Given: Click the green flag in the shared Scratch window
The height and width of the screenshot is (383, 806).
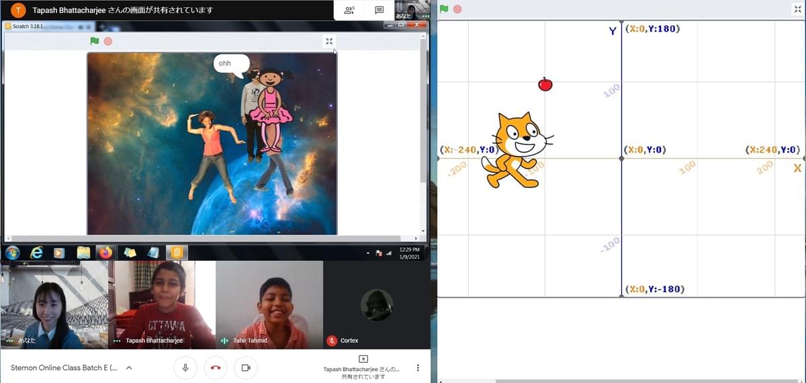Looking at the screenshot, I should pyautogui.click(x=95, y=41).
